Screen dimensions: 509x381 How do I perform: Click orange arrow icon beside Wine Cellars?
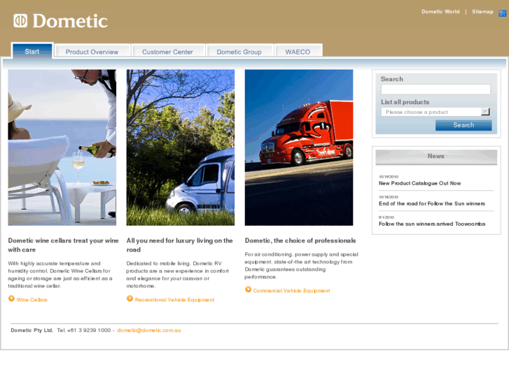point(11,299)
